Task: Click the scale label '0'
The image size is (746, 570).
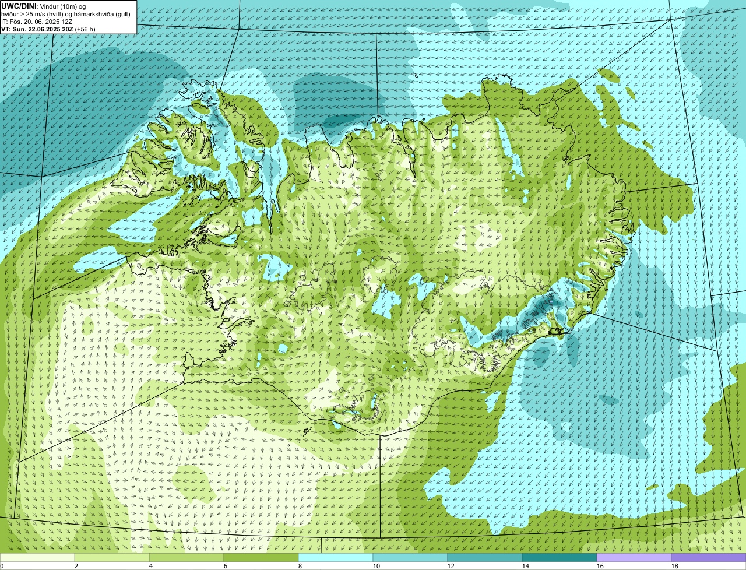Action: click(x=2, y=566)
